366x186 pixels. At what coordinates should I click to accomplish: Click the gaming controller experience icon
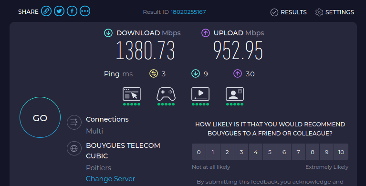pos(166,94)
